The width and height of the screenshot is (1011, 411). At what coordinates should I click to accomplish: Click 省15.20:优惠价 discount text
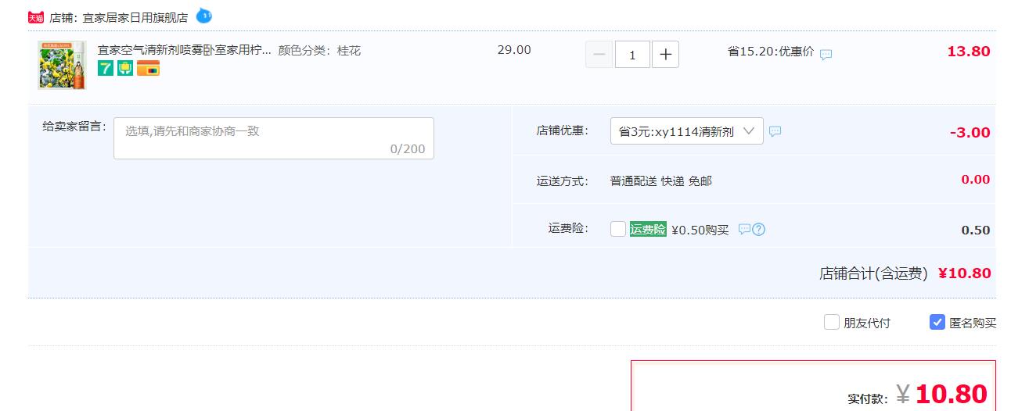pos(771,52)
